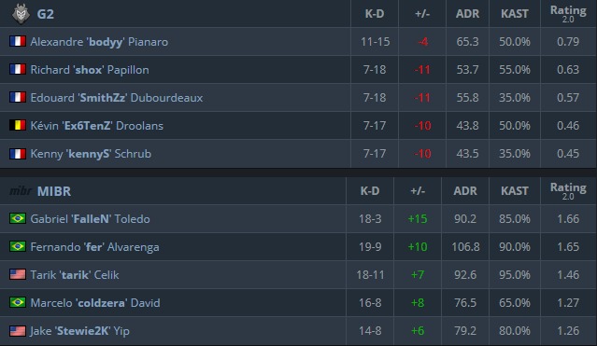597x346 pixels.
Task: Open the MIBR team name link
Action: click(x=54, y=191)
